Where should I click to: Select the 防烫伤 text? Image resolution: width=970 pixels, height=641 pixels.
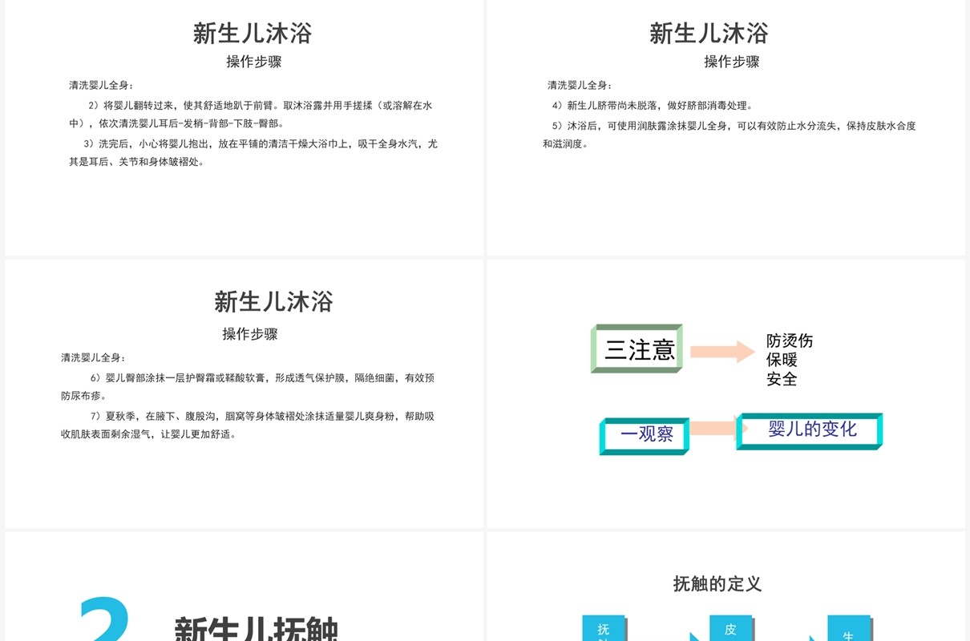pos(790,341)
